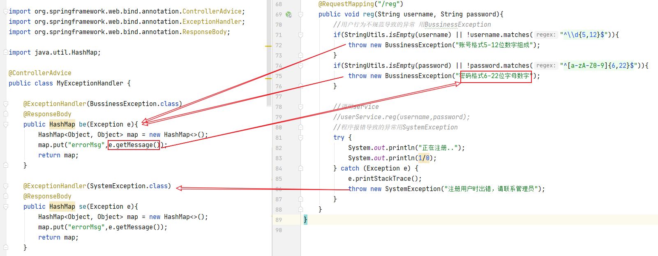This screenshot has width=658, height=256.
Task: Click the fold end marker on line 87
Action: pyautogui.click(x=300, y=199)
